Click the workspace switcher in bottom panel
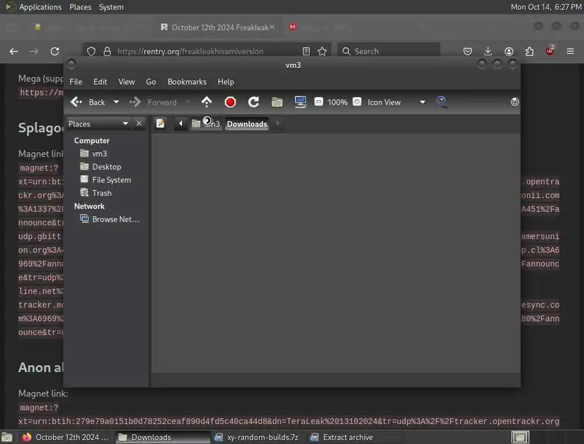 [x=520, y=437]
